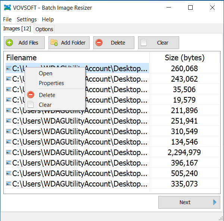Click the size value 35,506
Screen dimensions: 224x221
[184, 90]
